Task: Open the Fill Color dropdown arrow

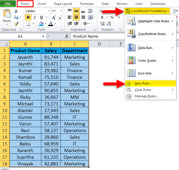Action: point(46,24)
